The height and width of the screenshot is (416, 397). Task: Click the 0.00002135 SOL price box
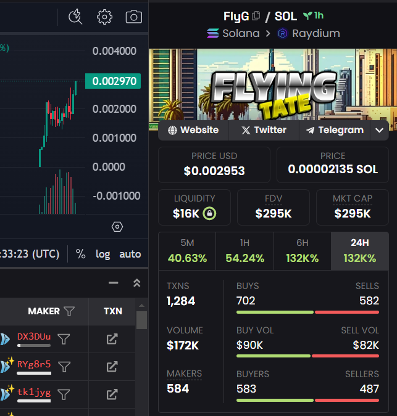333,165
